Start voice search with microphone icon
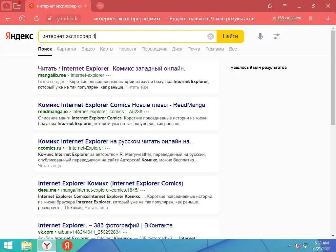This screenshot has width=336, height=252. tap(260, 36)
